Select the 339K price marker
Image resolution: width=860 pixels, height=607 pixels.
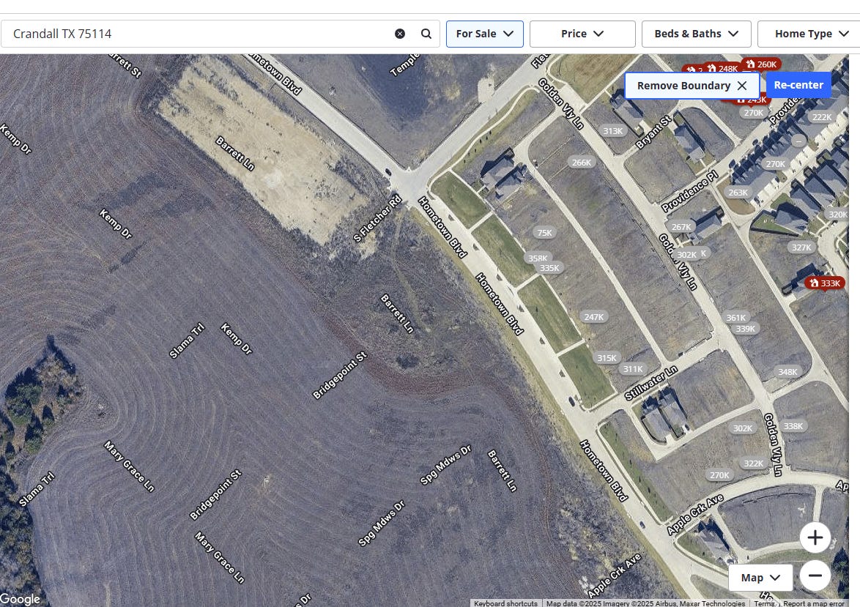pos(746,329)
